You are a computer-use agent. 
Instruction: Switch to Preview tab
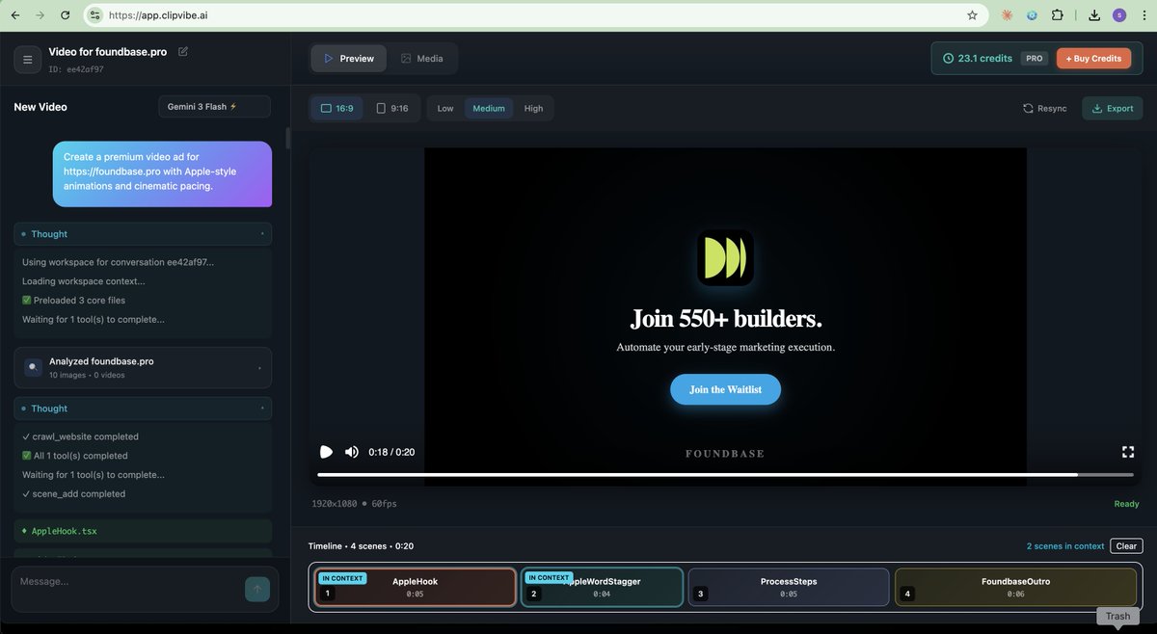[x=348, y=59]
